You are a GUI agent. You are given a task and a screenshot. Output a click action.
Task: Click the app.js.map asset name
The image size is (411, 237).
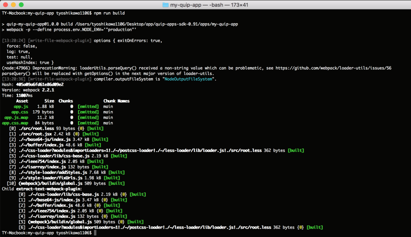click(16, 117)
